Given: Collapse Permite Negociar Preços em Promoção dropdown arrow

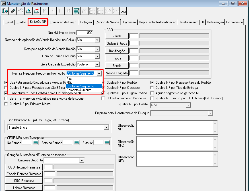Looking at the screenshot, I should [x=99, y=73].
